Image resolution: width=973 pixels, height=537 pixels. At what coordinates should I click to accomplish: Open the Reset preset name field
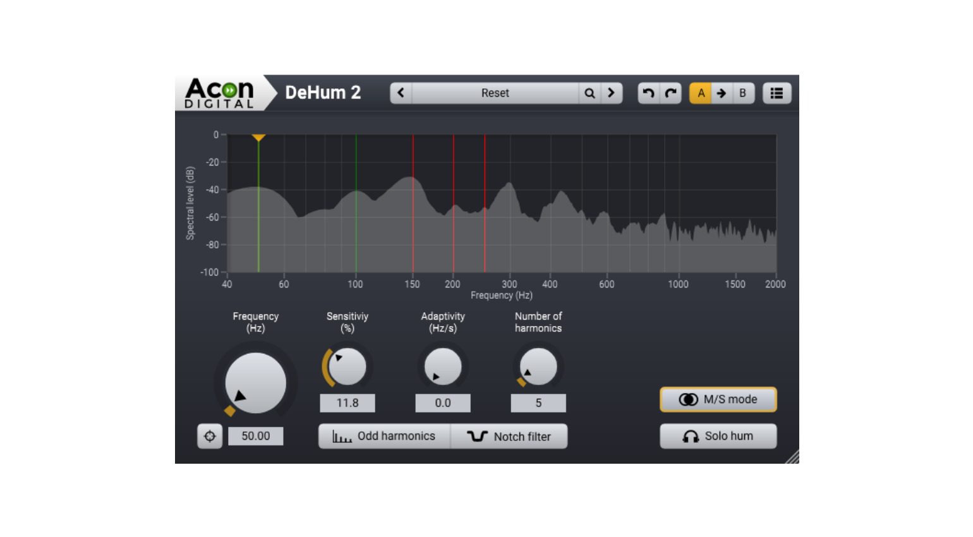[496, 93]
